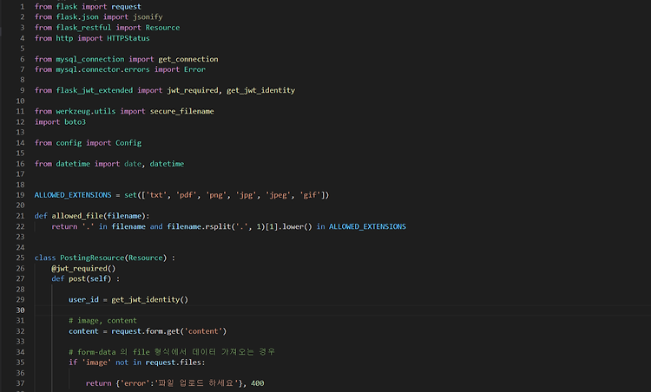Click the 'content' string on line 32
The image size is (651, 392).
point(203,331)
